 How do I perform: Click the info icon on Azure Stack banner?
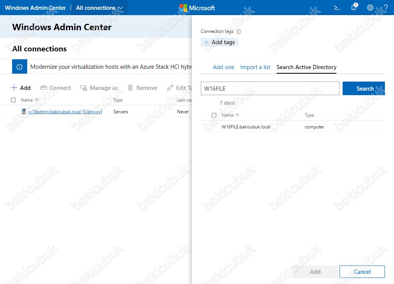pyautogui.click(x=20, y=67)
